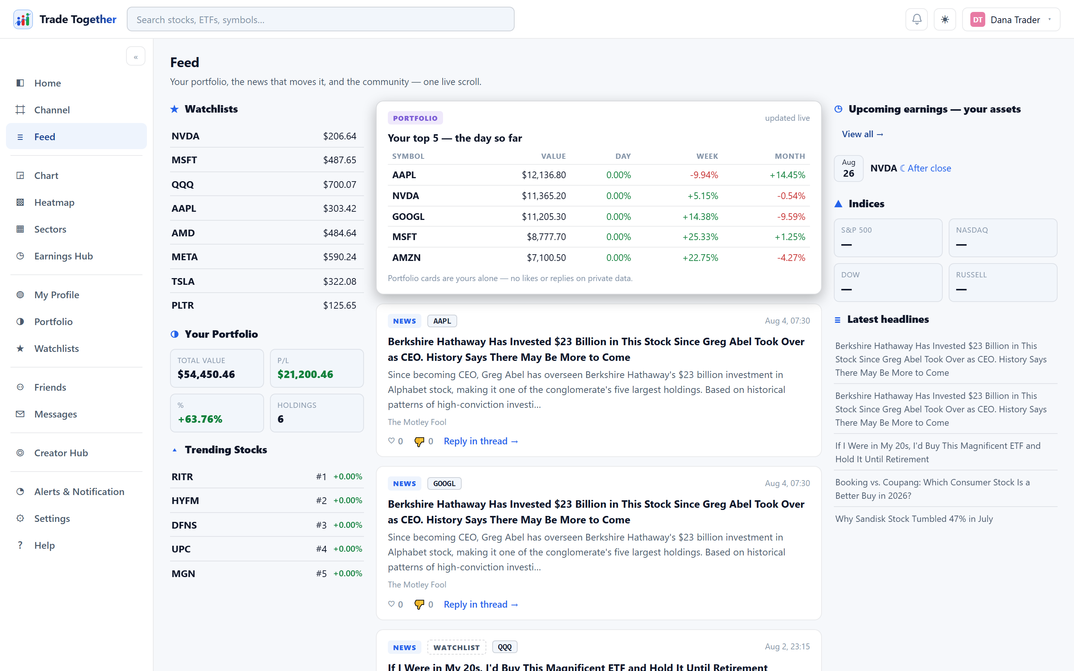Click View all earnings link
This screenshot has width=1074, height=671.
[x=862, y=134]
